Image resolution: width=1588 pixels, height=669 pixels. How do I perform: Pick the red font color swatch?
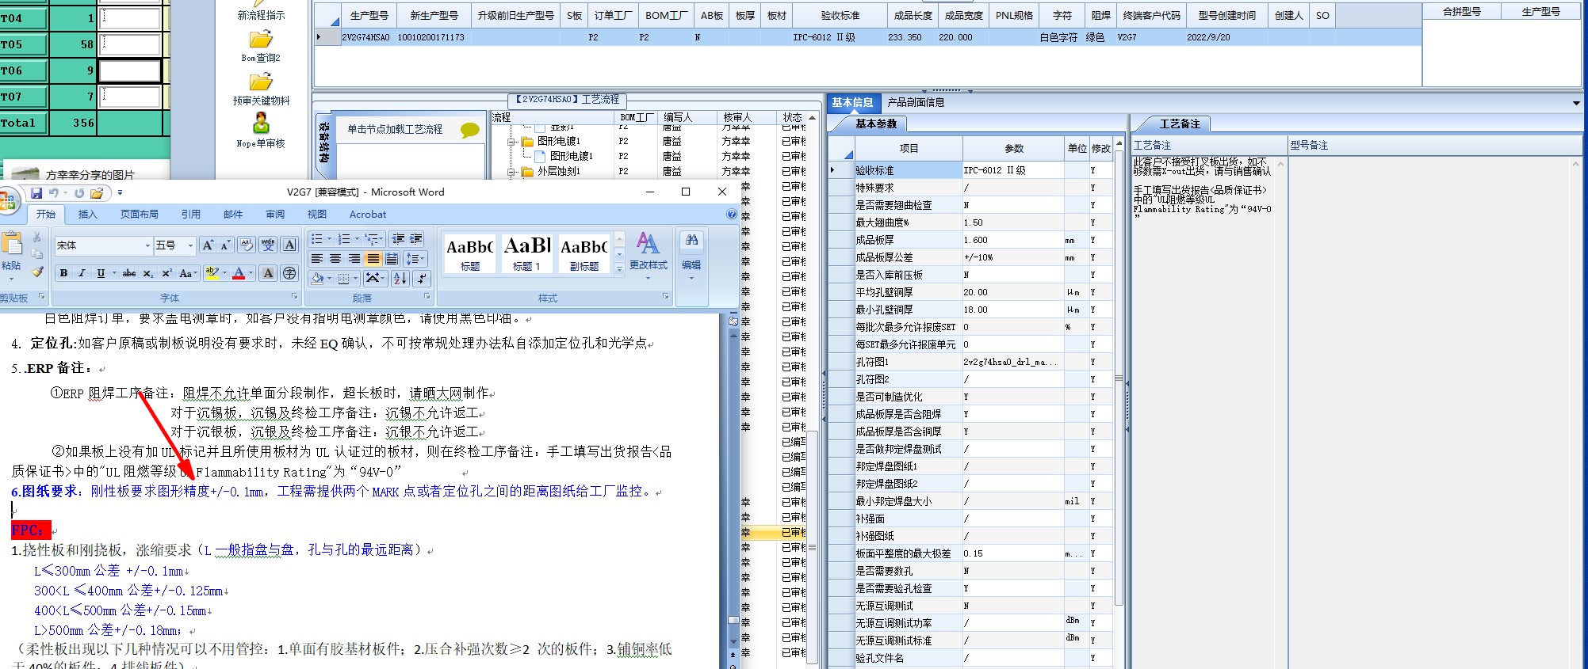pyautogui.click(x=239, y=273)
